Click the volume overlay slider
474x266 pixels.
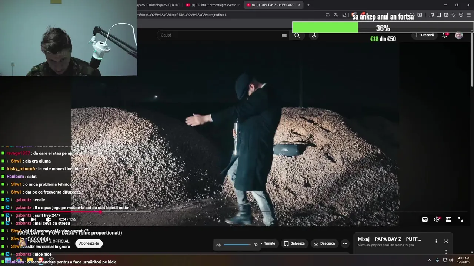pyautogui.click(x=237, y=245)
